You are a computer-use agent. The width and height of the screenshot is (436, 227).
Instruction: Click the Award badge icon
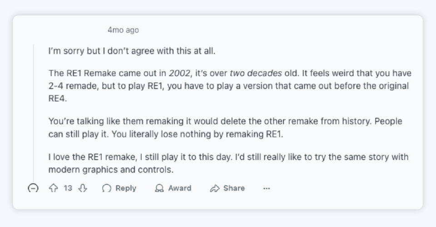[159, 188]
